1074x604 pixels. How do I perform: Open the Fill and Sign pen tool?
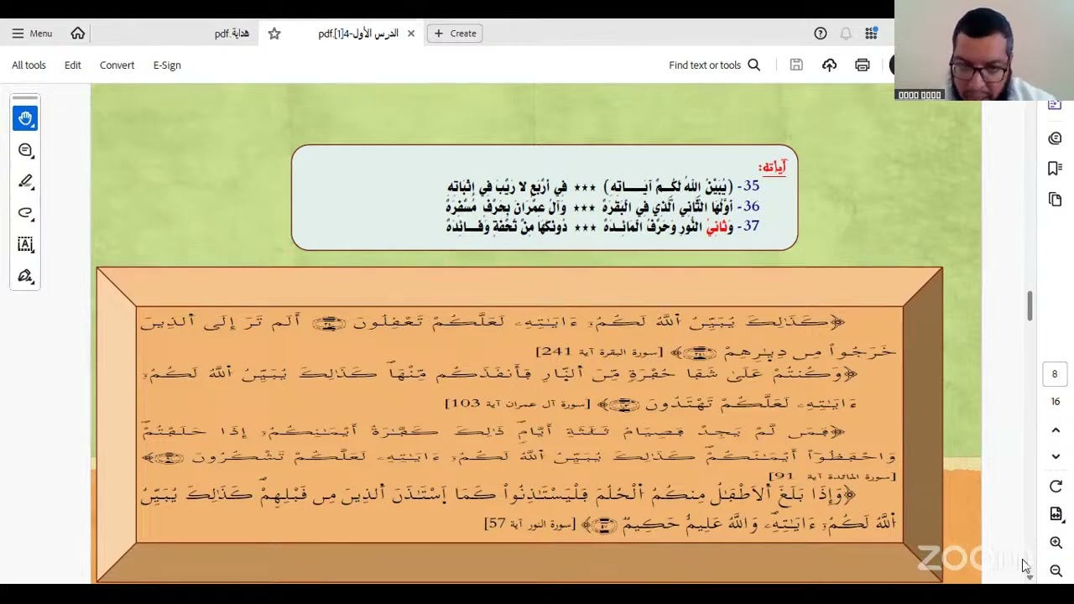tap(25, 276)
